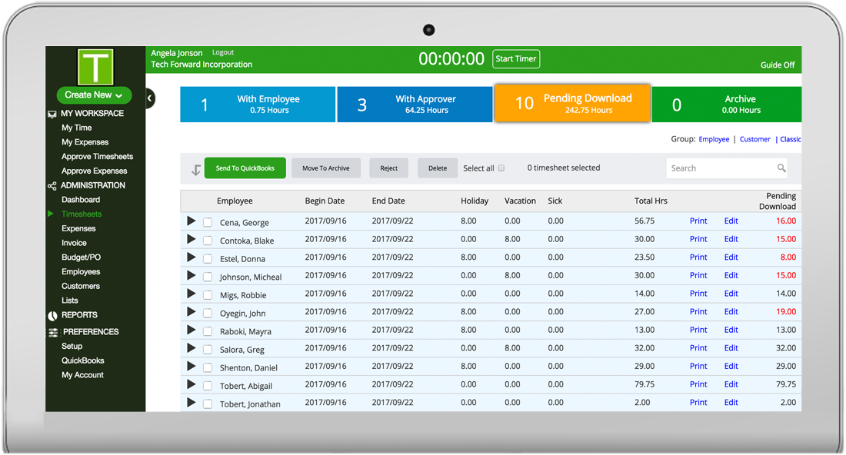This screenshot has height=455, width=846.
Task: Click the Send To QuickBooks button
Action: coord(245,167)
